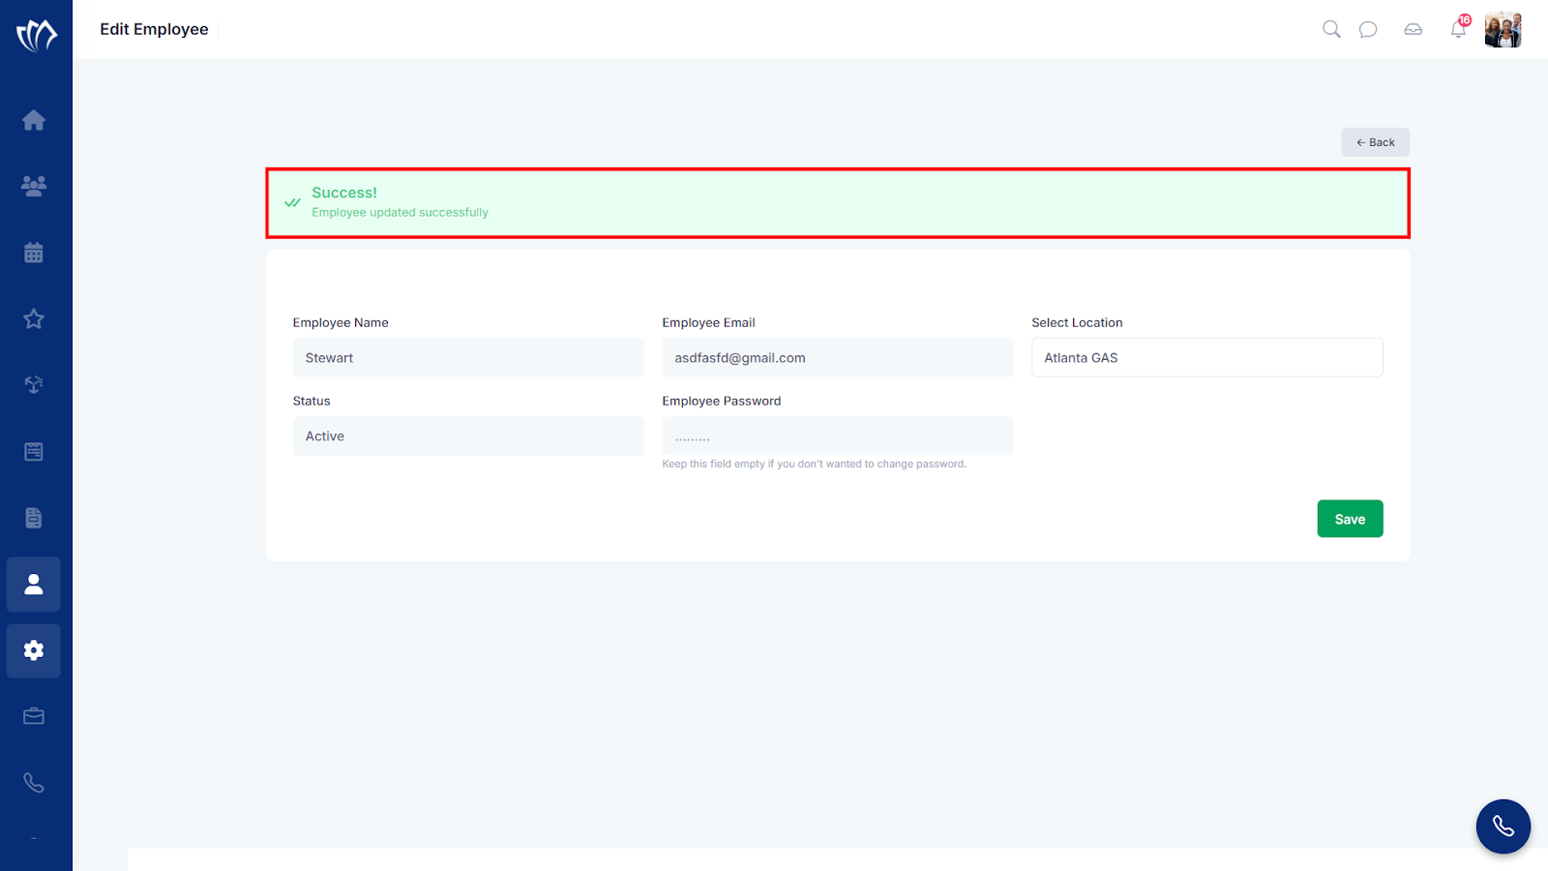The width and height of the screenshot is (1548, 871).
Task: Open the user profile avatar
Action: pyautogui.click(x=1503, y=30)
